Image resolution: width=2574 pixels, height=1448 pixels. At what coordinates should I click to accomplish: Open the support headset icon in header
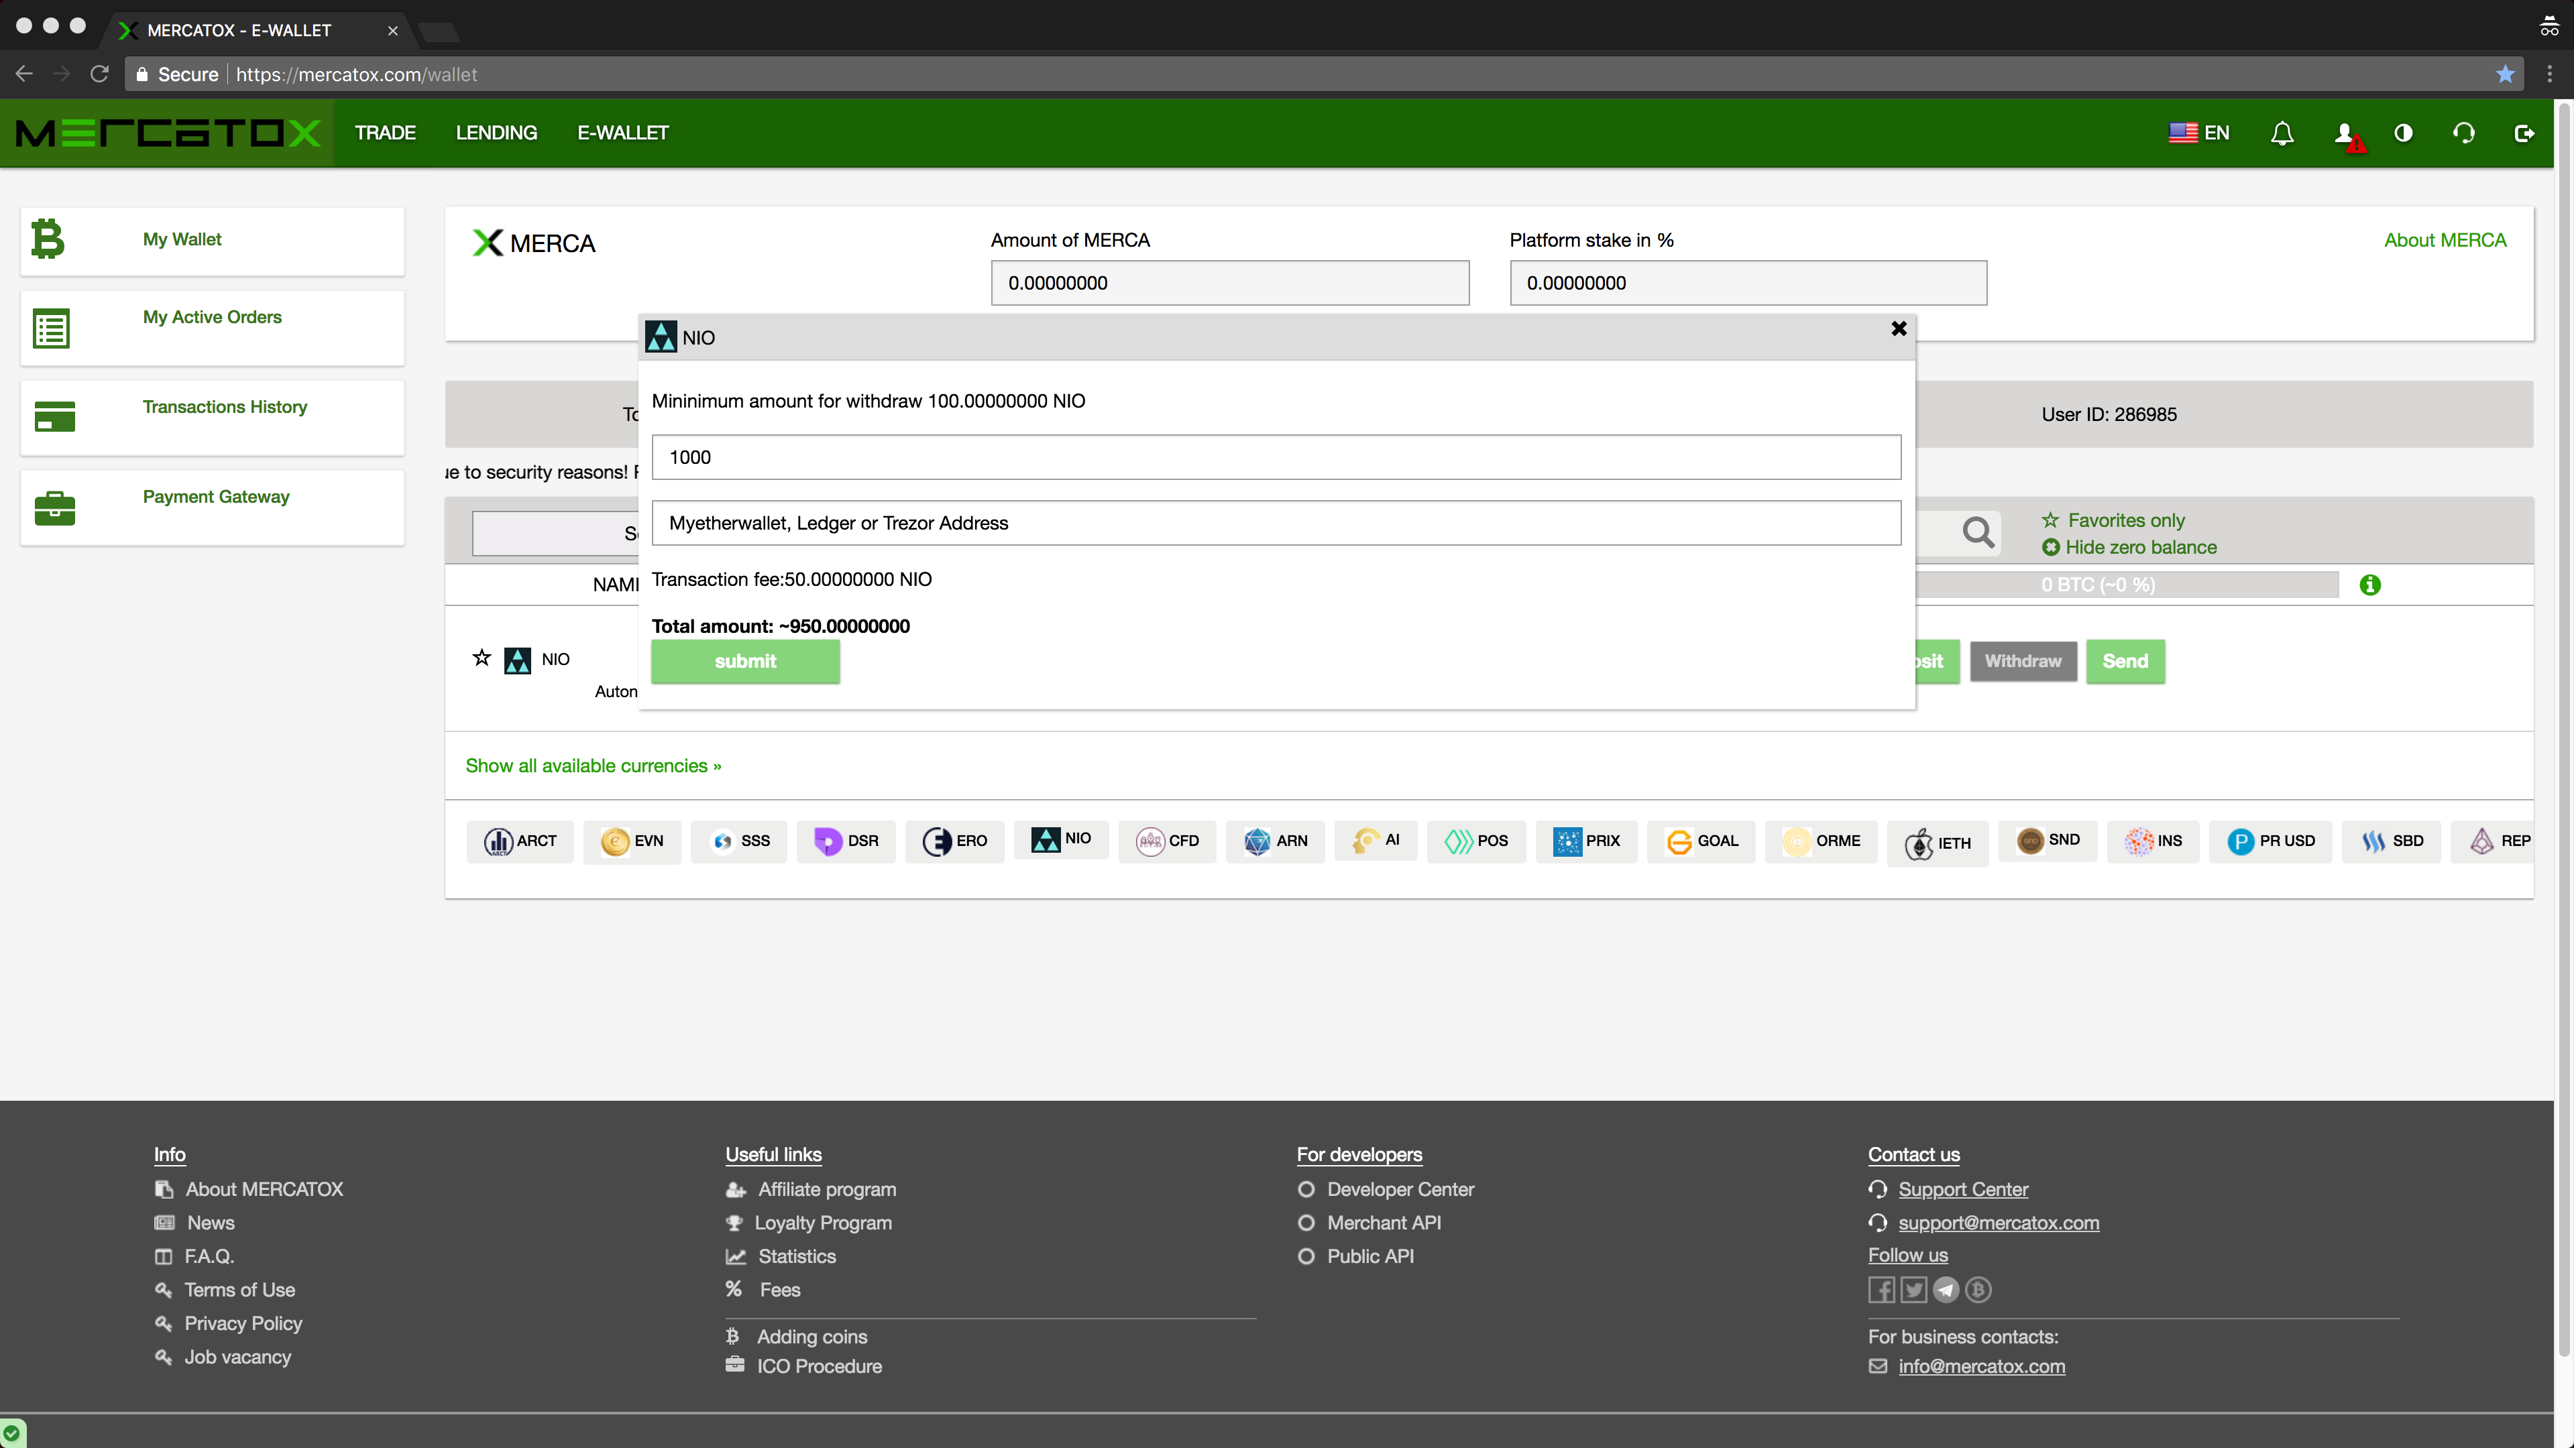tap(2463, 133)
